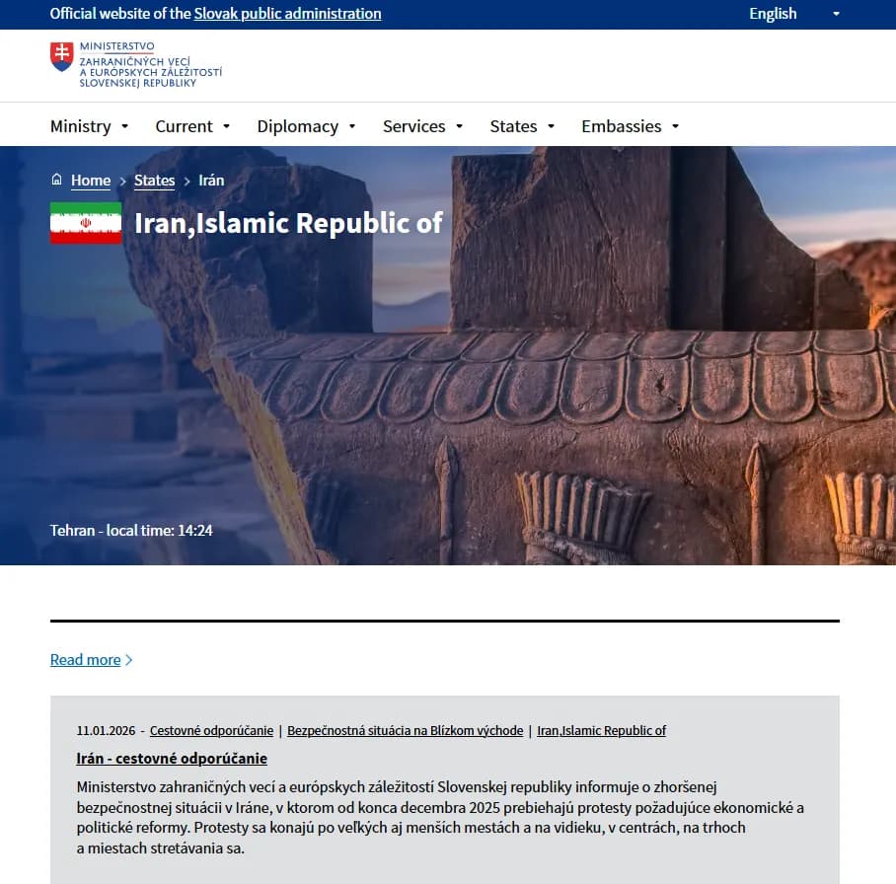Image resolution: width=896 pixels, height=884 pixels.
Task: Open the Cestovné odporúčanie category tag
Action: click(x=211, y=731)
